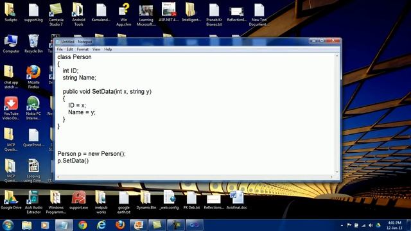Select the Nokia PC Internet shortcut
Viewport: 411px width, 231px height.
(x=33, y=108)
